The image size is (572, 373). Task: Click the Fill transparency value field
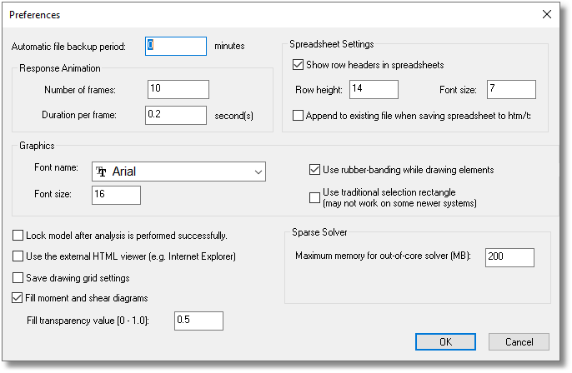point(198,321)
